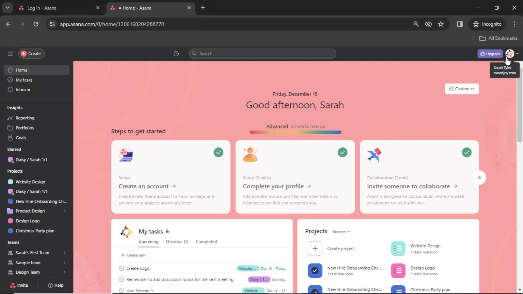Switch to the Upcoming tab
The image size is (523, 294).
pyautogui.click(x=148, y=242)
